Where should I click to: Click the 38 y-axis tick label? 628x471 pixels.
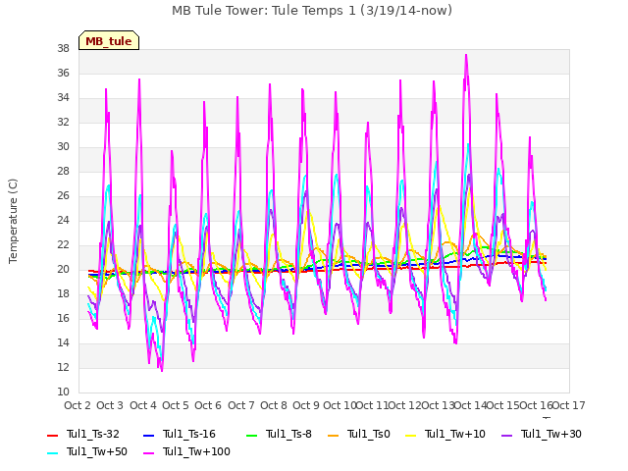click(63, 49)
